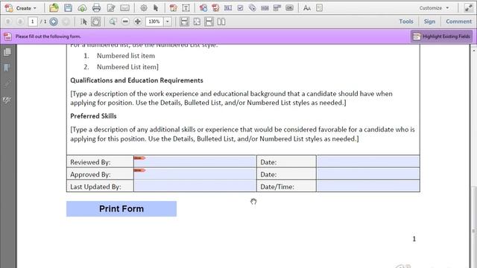Click the Reviewed By text field
477x268 pixels.
(x=195, y=162)
